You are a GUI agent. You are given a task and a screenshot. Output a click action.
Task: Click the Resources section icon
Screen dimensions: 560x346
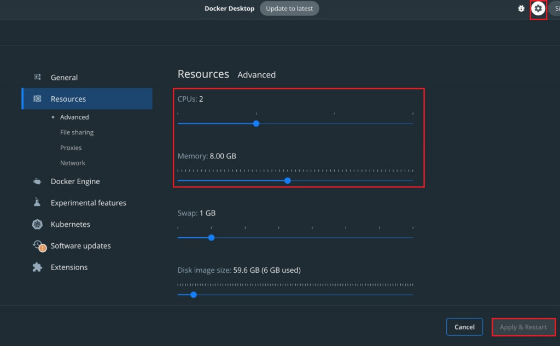click(x=37, y=98)
